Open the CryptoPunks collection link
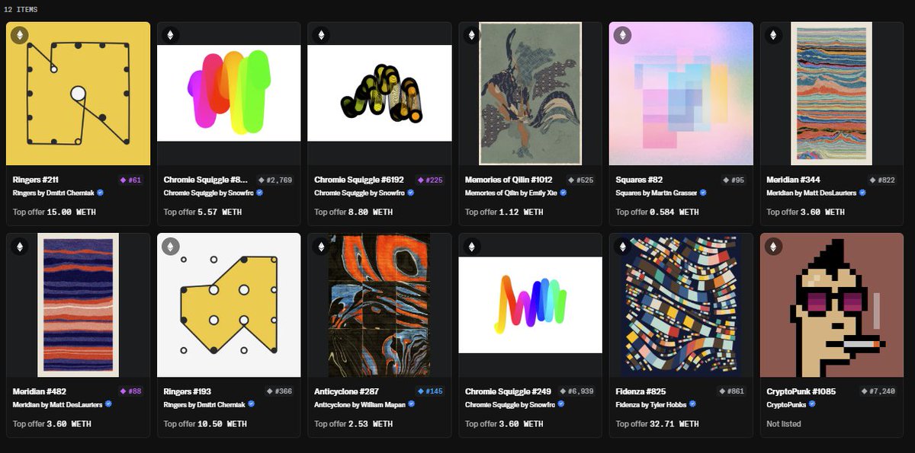Image resolution: width=915 pixels, height=453 pixels. 786,404
